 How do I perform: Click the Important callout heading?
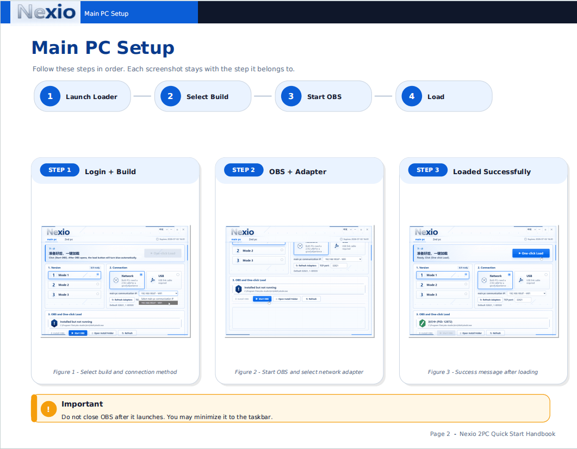pos(82,404)
